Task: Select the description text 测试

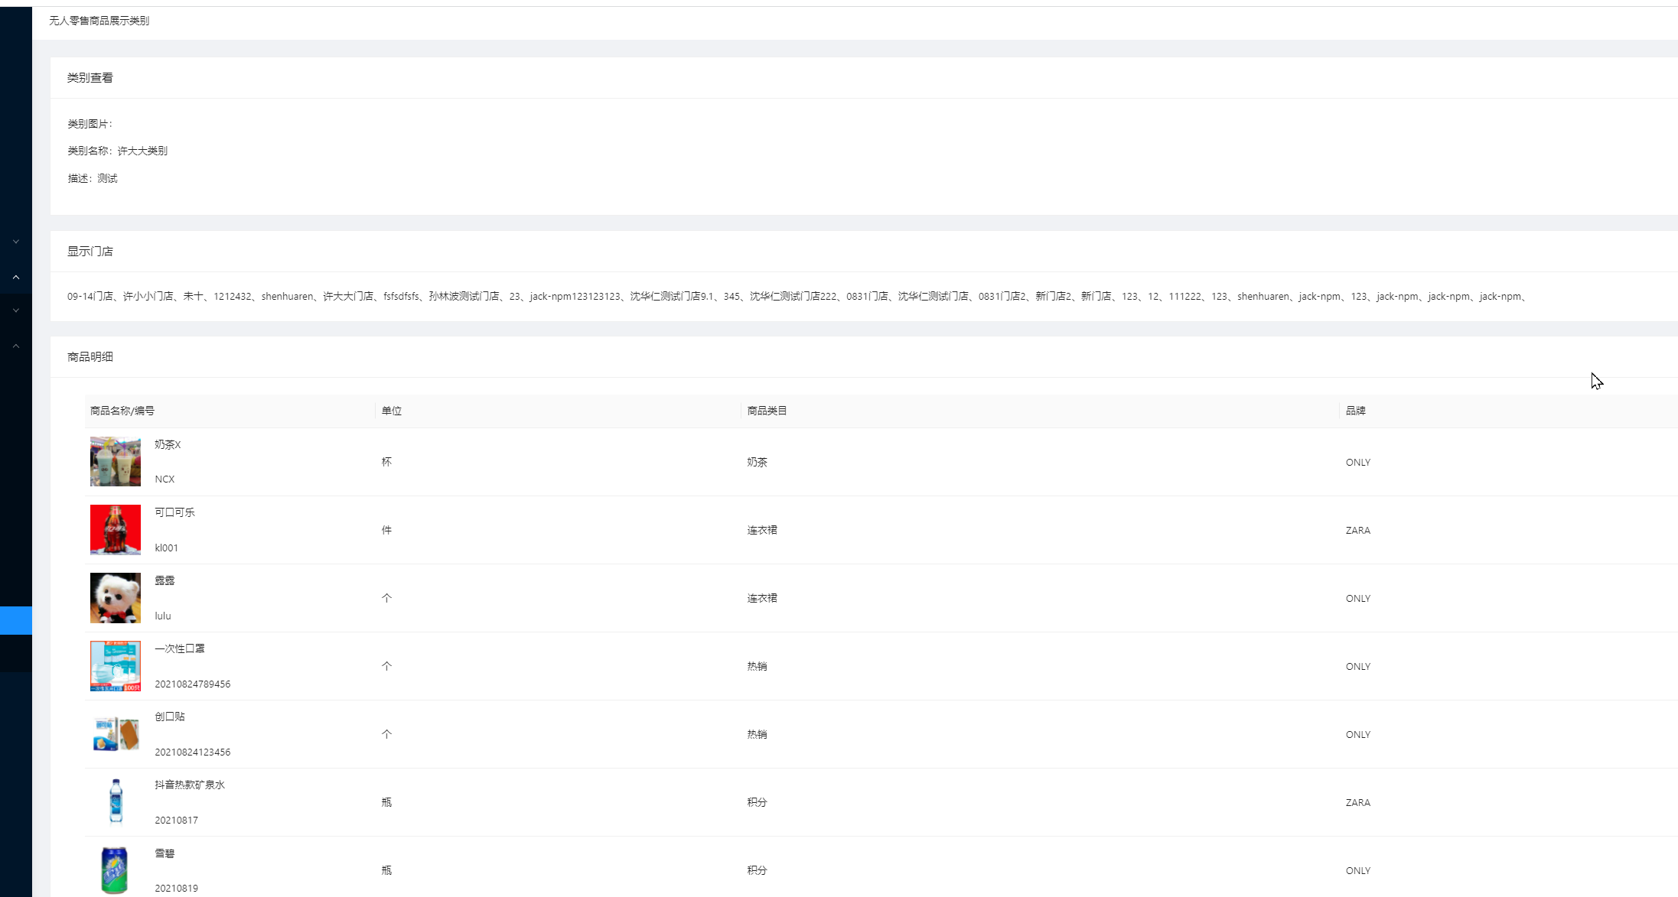Action: coord(107,178)
